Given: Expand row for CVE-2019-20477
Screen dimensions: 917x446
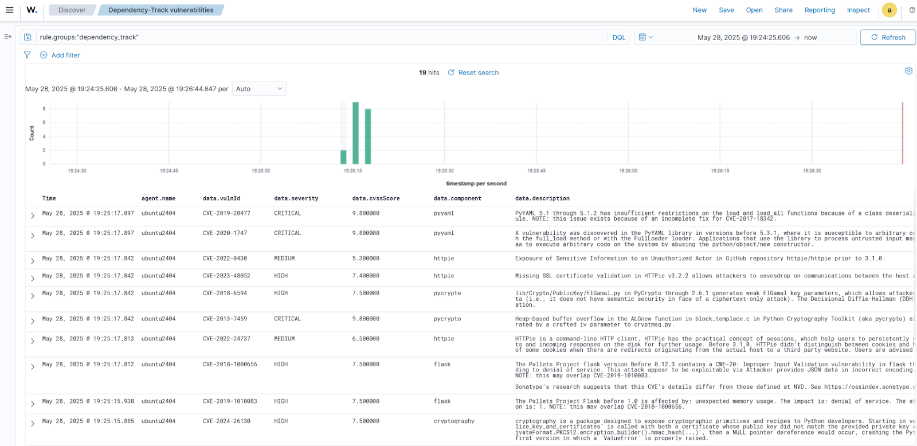Looking at the screenshot, I should pos(33,216).
